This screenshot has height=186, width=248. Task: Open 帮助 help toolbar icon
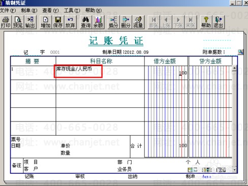tap(206, 22)
